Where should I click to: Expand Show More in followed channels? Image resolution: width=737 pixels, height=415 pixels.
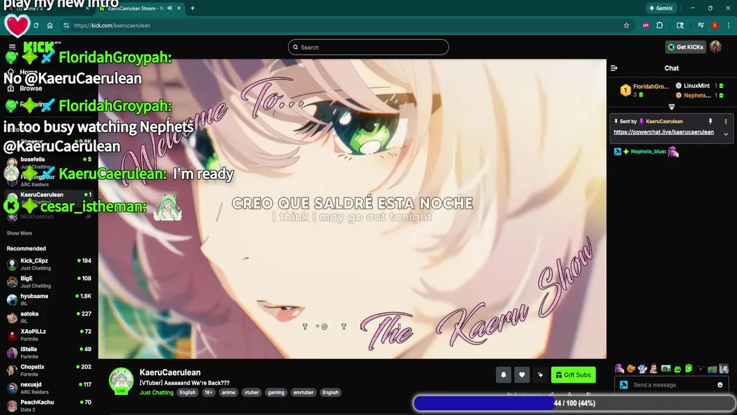[x=19, y=233]
